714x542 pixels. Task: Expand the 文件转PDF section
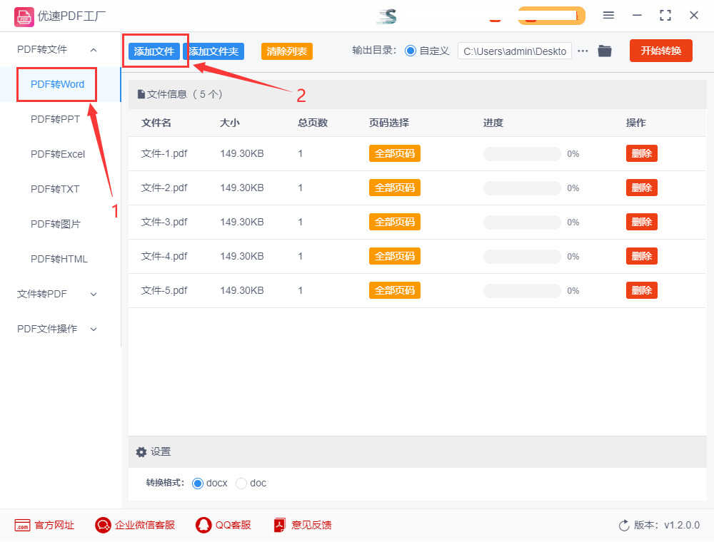click(94, 295)
